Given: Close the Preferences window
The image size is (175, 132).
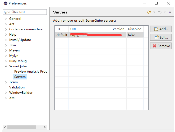Looking at the screenshot, I should (168, 3).
